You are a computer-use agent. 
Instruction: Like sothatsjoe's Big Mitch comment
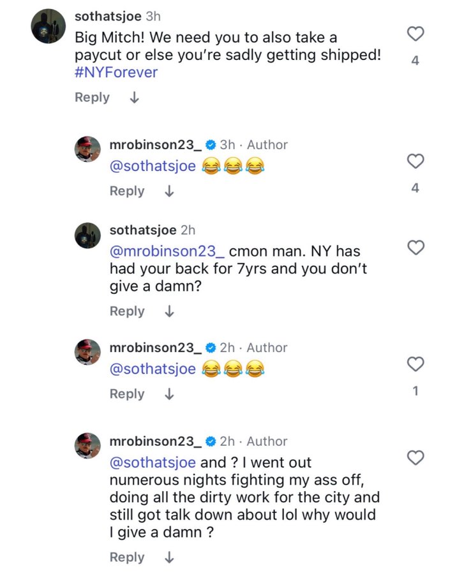point(415,34)
